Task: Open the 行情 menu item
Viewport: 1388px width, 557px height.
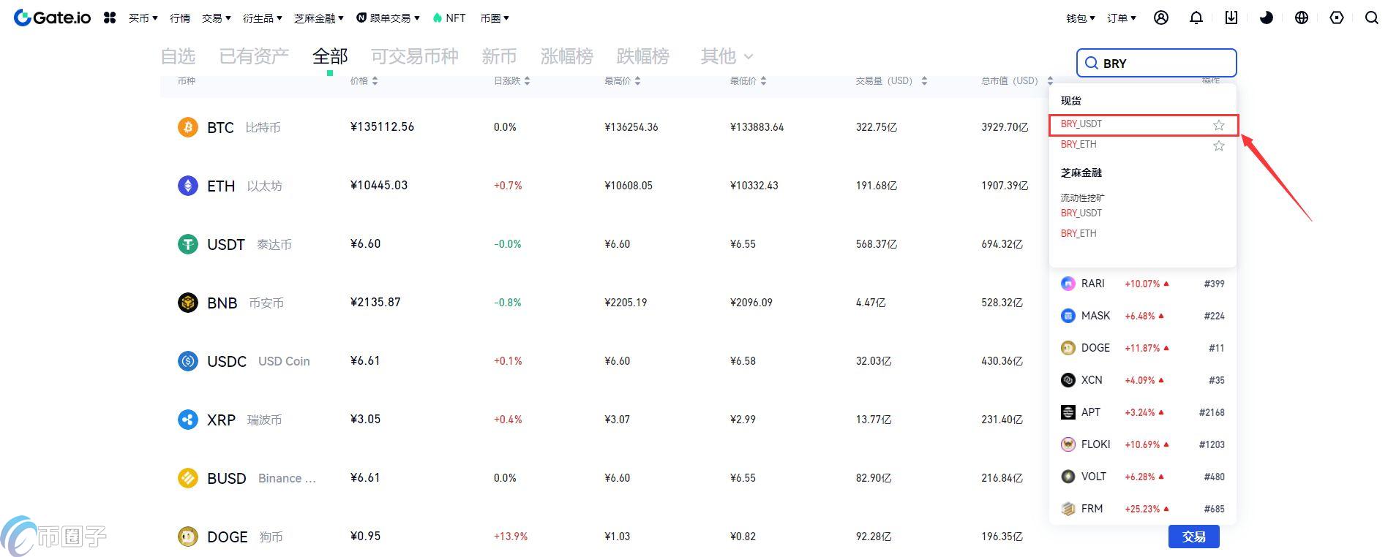Action: 180,18
